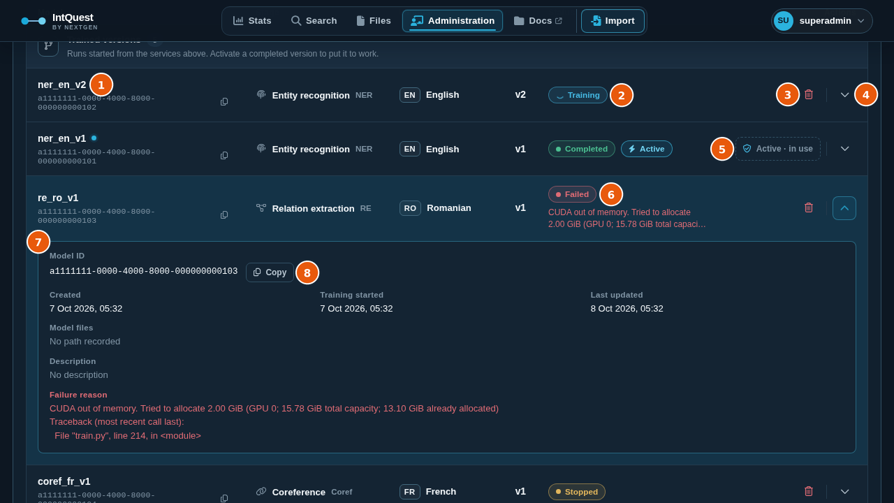This screenshot has height=503, width=894.
Task: Click the 'Active · in use' button
Action: (x=777, y=149)
